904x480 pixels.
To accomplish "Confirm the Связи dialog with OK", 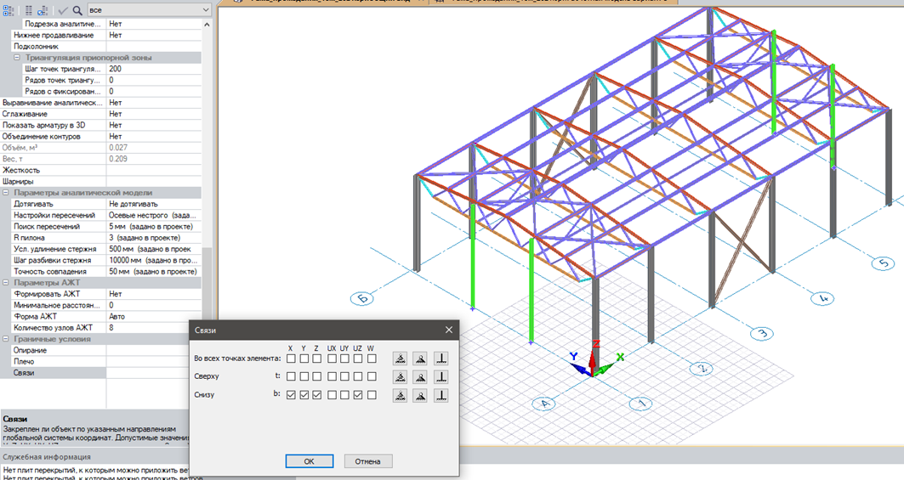I will click(x=309, y=461).
